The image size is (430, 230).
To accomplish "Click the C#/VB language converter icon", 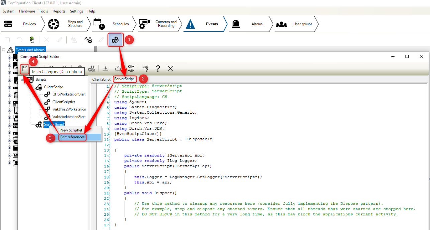I will [x=131, y=69].
